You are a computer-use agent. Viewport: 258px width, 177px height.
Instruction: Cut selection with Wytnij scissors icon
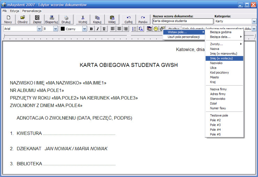(83, 19)
